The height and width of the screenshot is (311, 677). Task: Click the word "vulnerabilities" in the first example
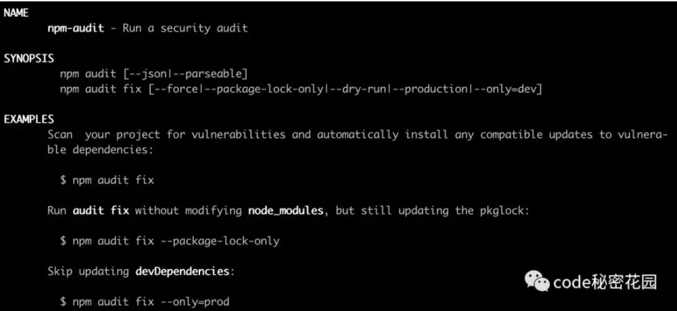[246, 134]
